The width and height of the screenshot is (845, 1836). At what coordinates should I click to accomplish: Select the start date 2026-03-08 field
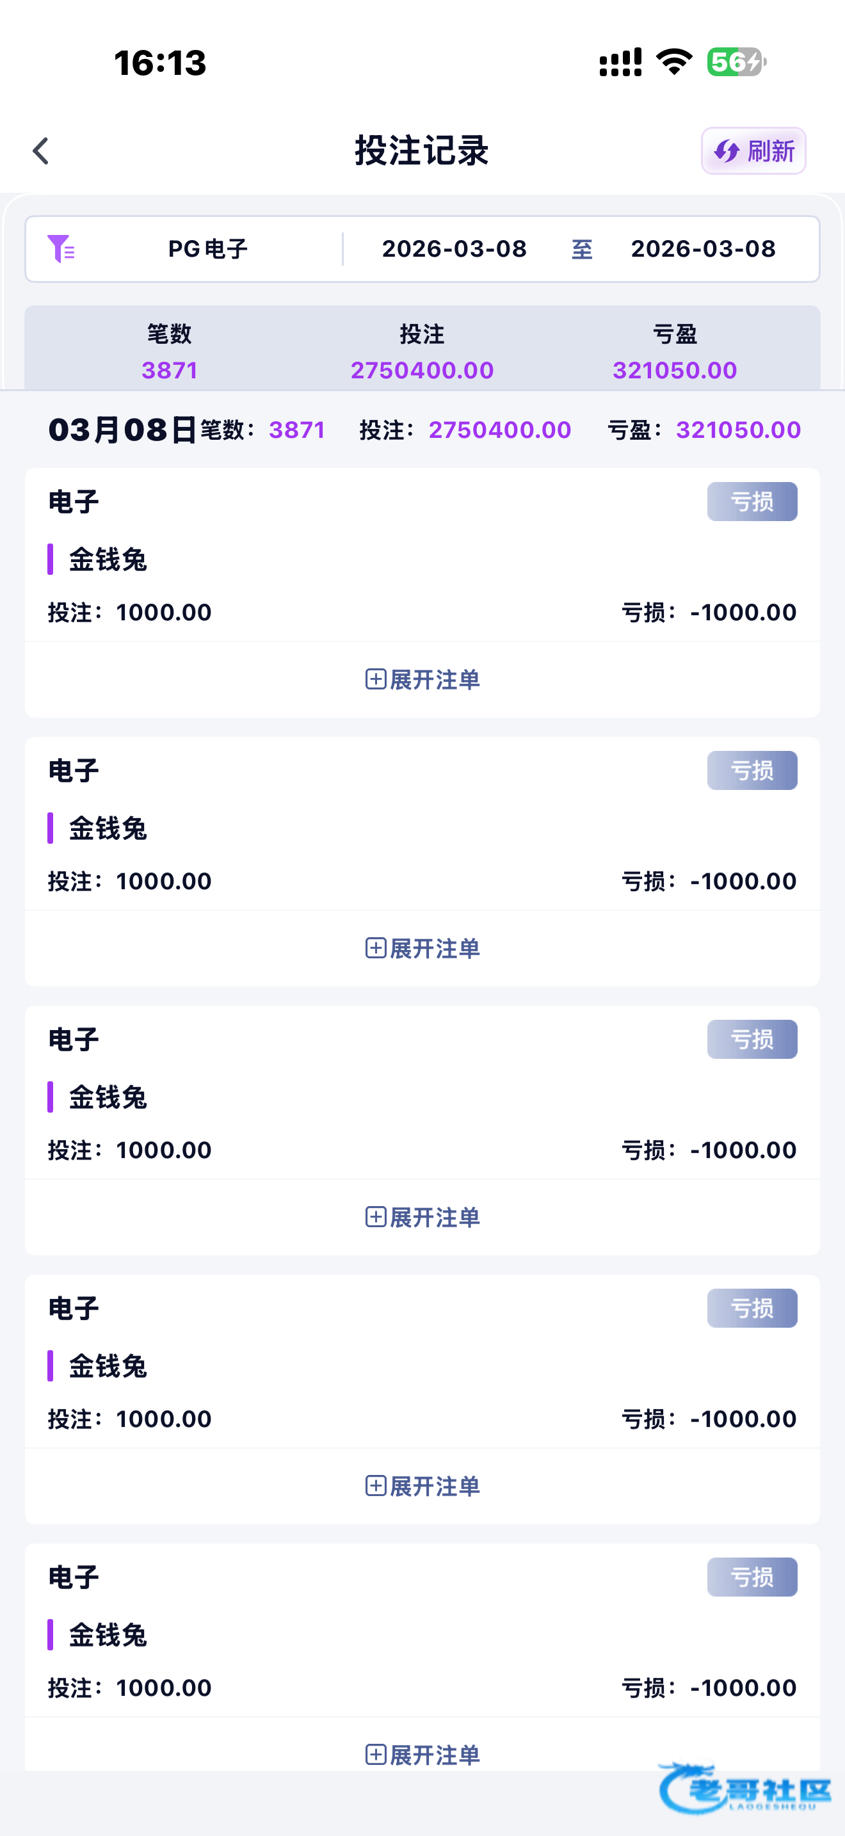coord(454,249)
